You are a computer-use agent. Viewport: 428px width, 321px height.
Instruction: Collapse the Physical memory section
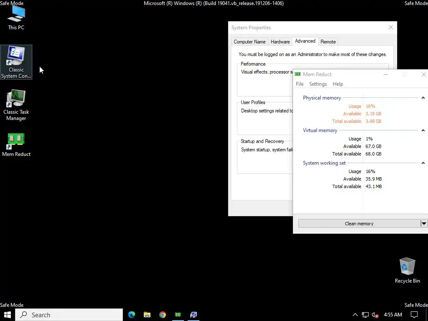pyautogui.click(x=423, y=98)
